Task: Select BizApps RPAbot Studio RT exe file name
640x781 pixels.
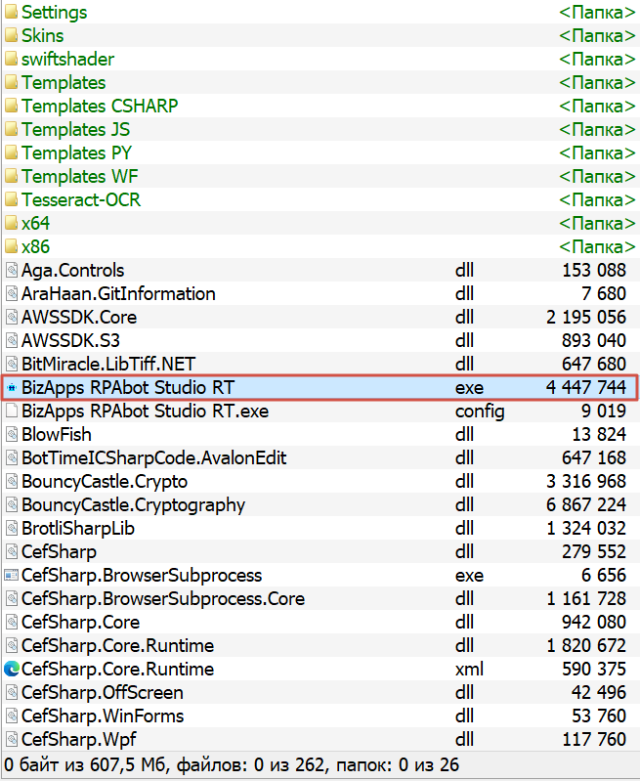Action: point(128,387)
